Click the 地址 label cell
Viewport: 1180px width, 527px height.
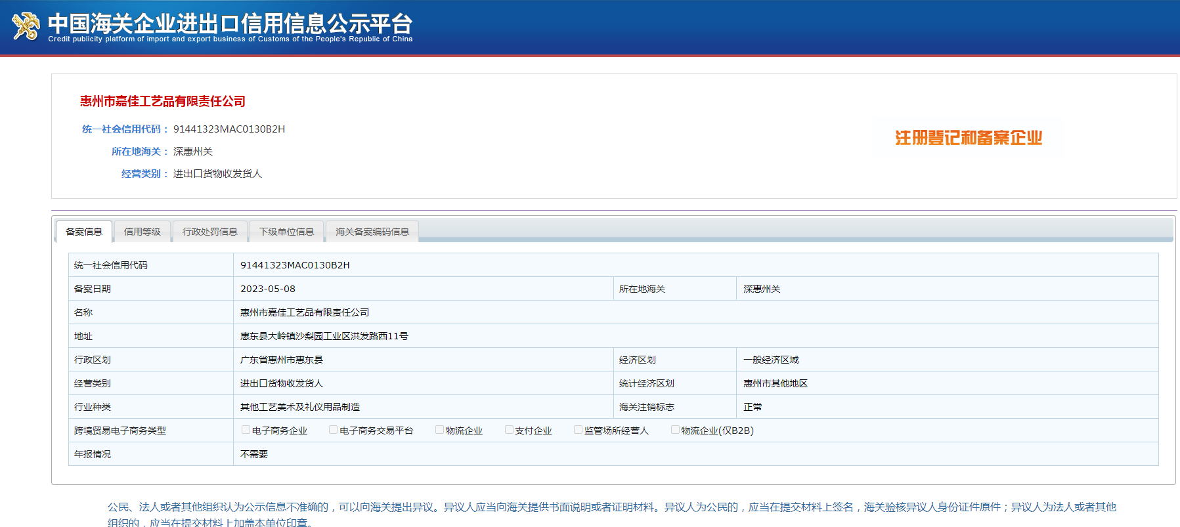[151, 336]
